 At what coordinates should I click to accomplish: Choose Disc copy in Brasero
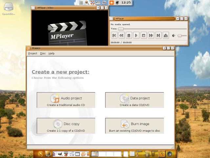(x=66, y=126)
